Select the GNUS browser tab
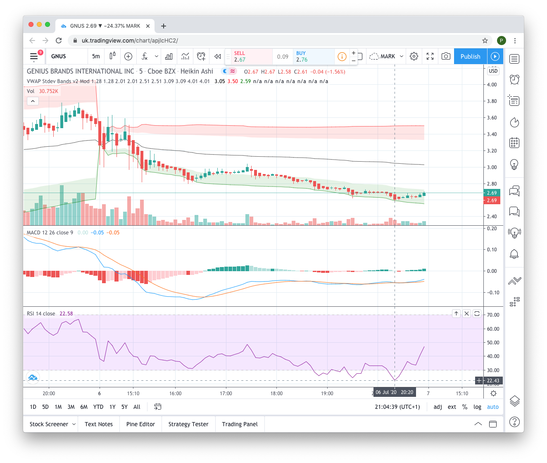Image resolution: width=547 pixels, height=463 pixels. (105, 26)
